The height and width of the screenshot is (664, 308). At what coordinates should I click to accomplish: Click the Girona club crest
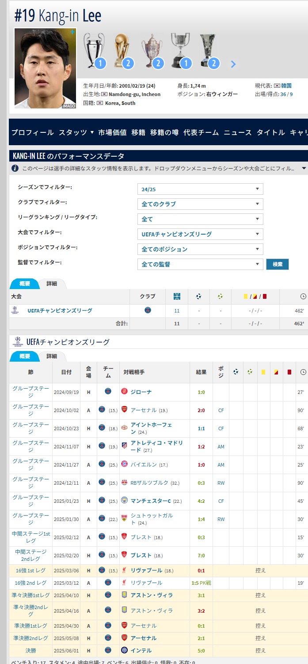click(x=125, y=391)
